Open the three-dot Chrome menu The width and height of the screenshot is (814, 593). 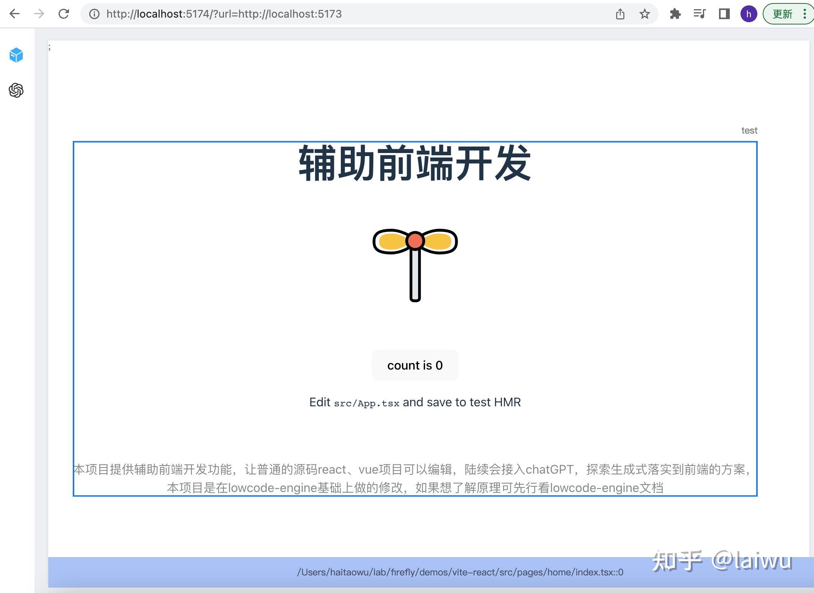[x=805, y=14]
